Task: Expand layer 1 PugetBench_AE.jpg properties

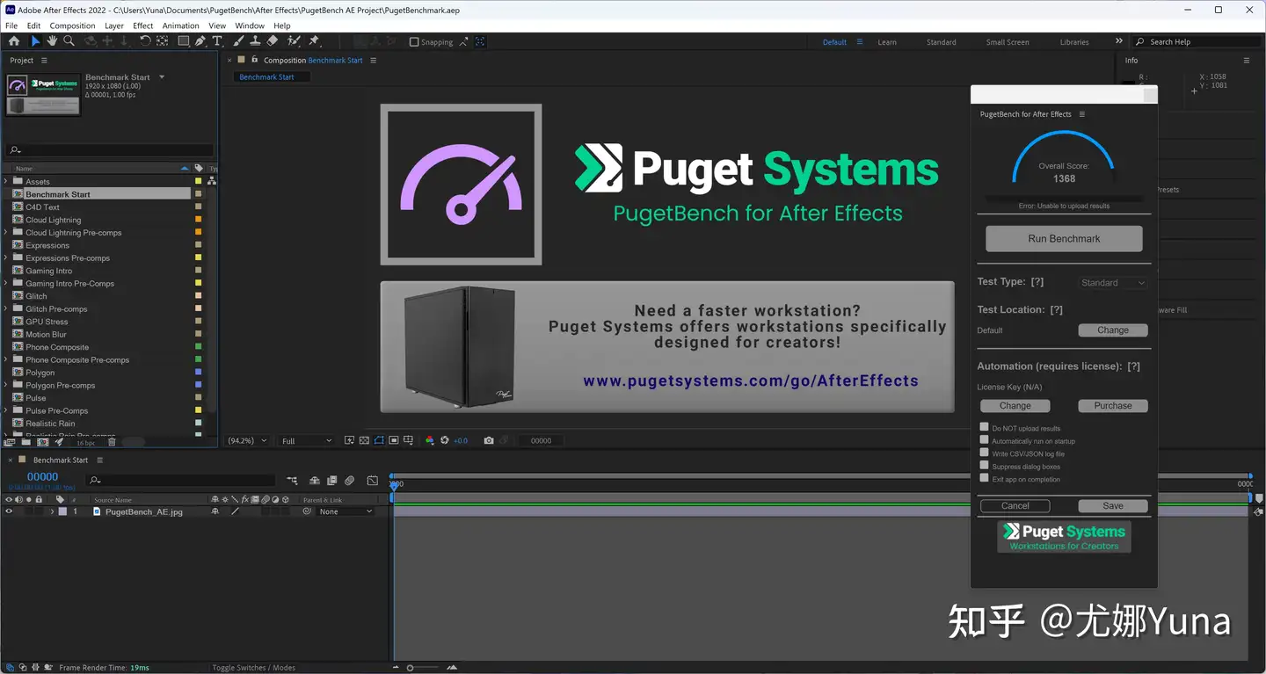Action: tap(52, 511)
